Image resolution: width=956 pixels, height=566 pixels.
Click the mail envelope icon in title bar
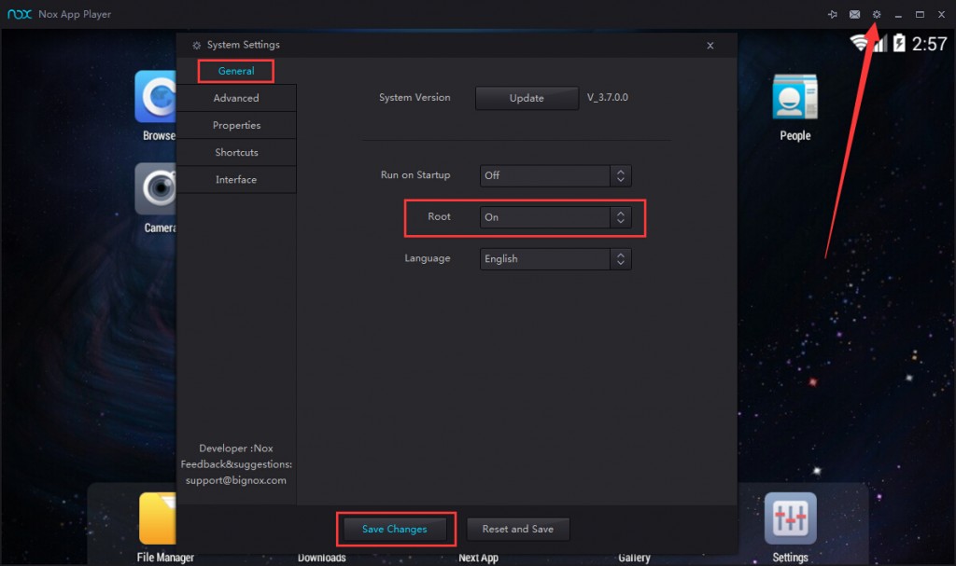coord(854,15)
